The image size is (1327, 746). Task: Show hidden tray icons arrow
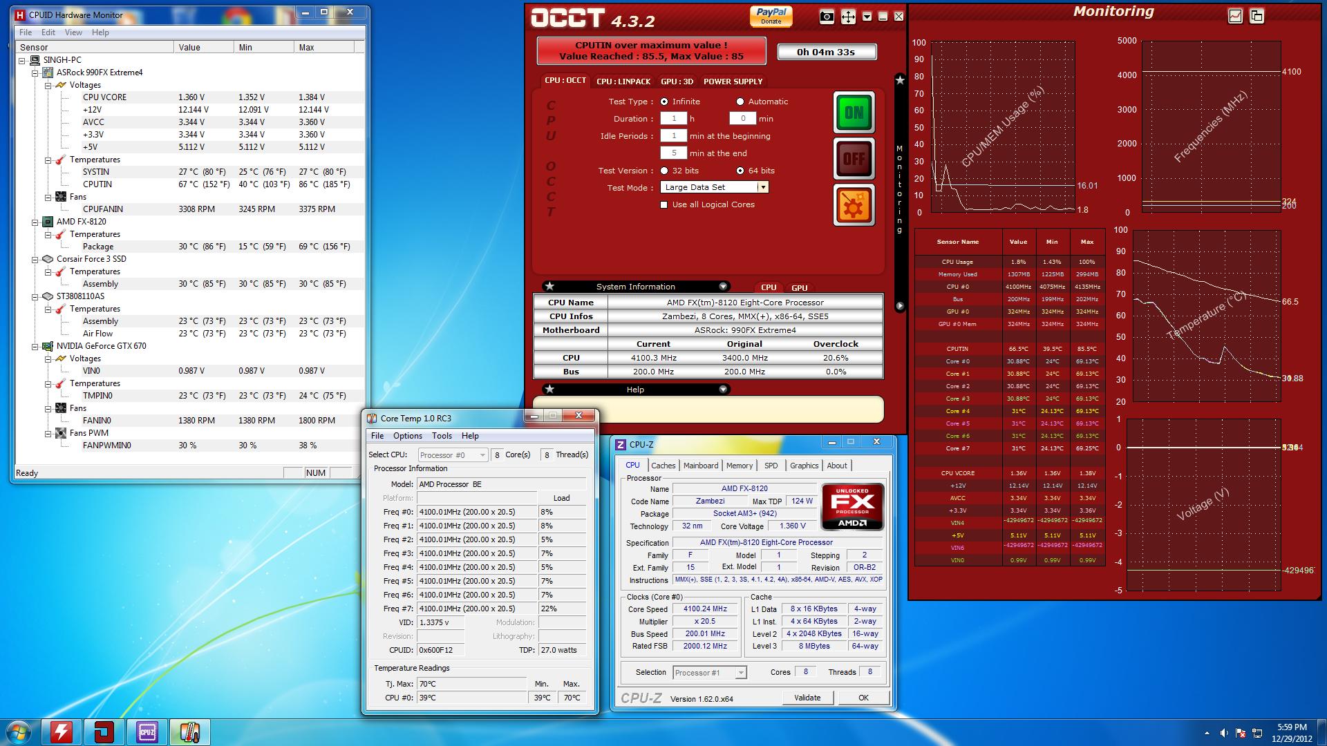click(x=1207, y=733)
